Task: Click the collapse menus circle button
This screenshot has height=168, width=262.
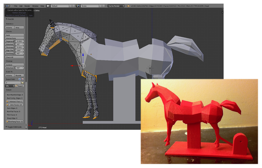Action: (x=12, y=6)
